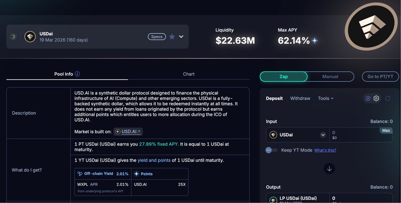Switch to Zap mode
The image size is (401, 203).
click(x=283, y=77)
